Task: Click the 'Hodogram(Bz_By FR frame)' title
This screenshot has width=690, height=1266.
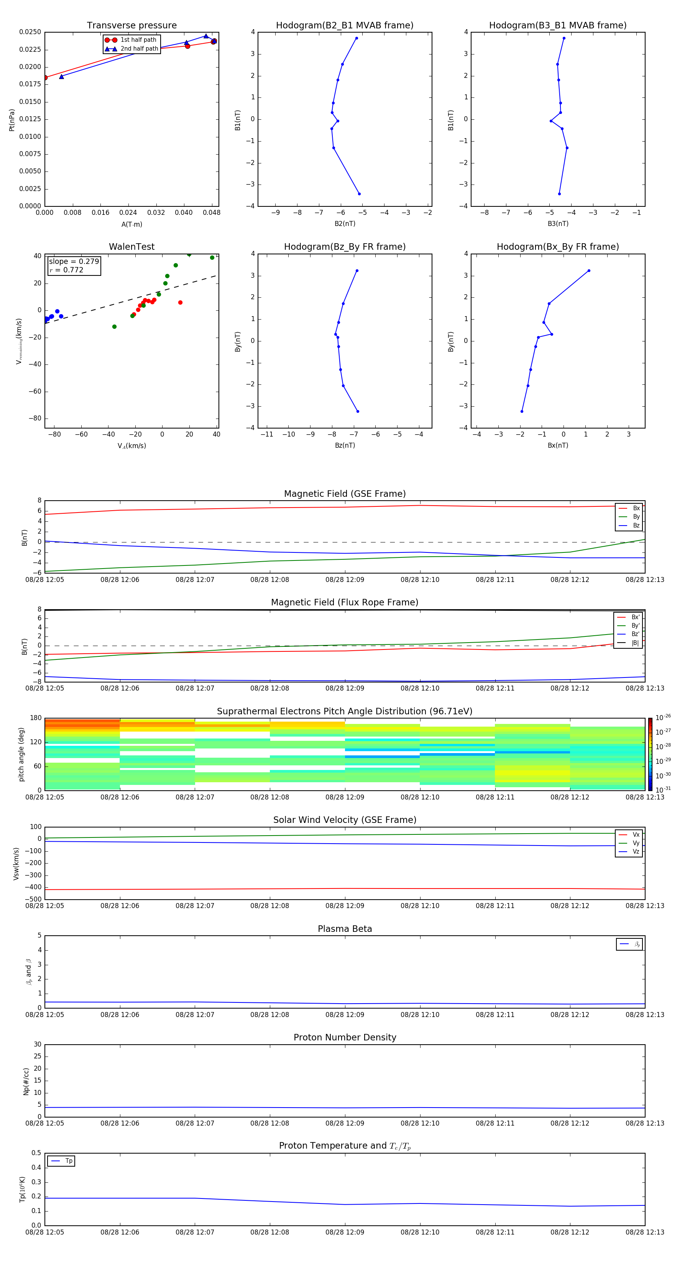Action: (345, 247)
